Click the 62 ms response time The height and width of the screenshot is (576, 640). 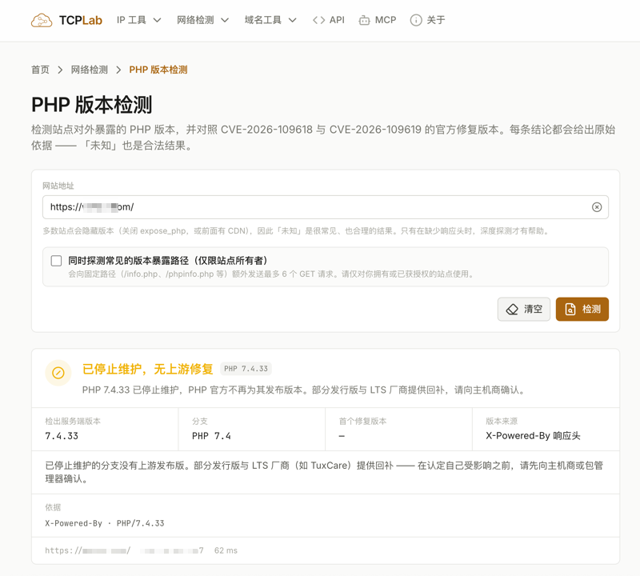pyautogui.click(x=226, y=550)
